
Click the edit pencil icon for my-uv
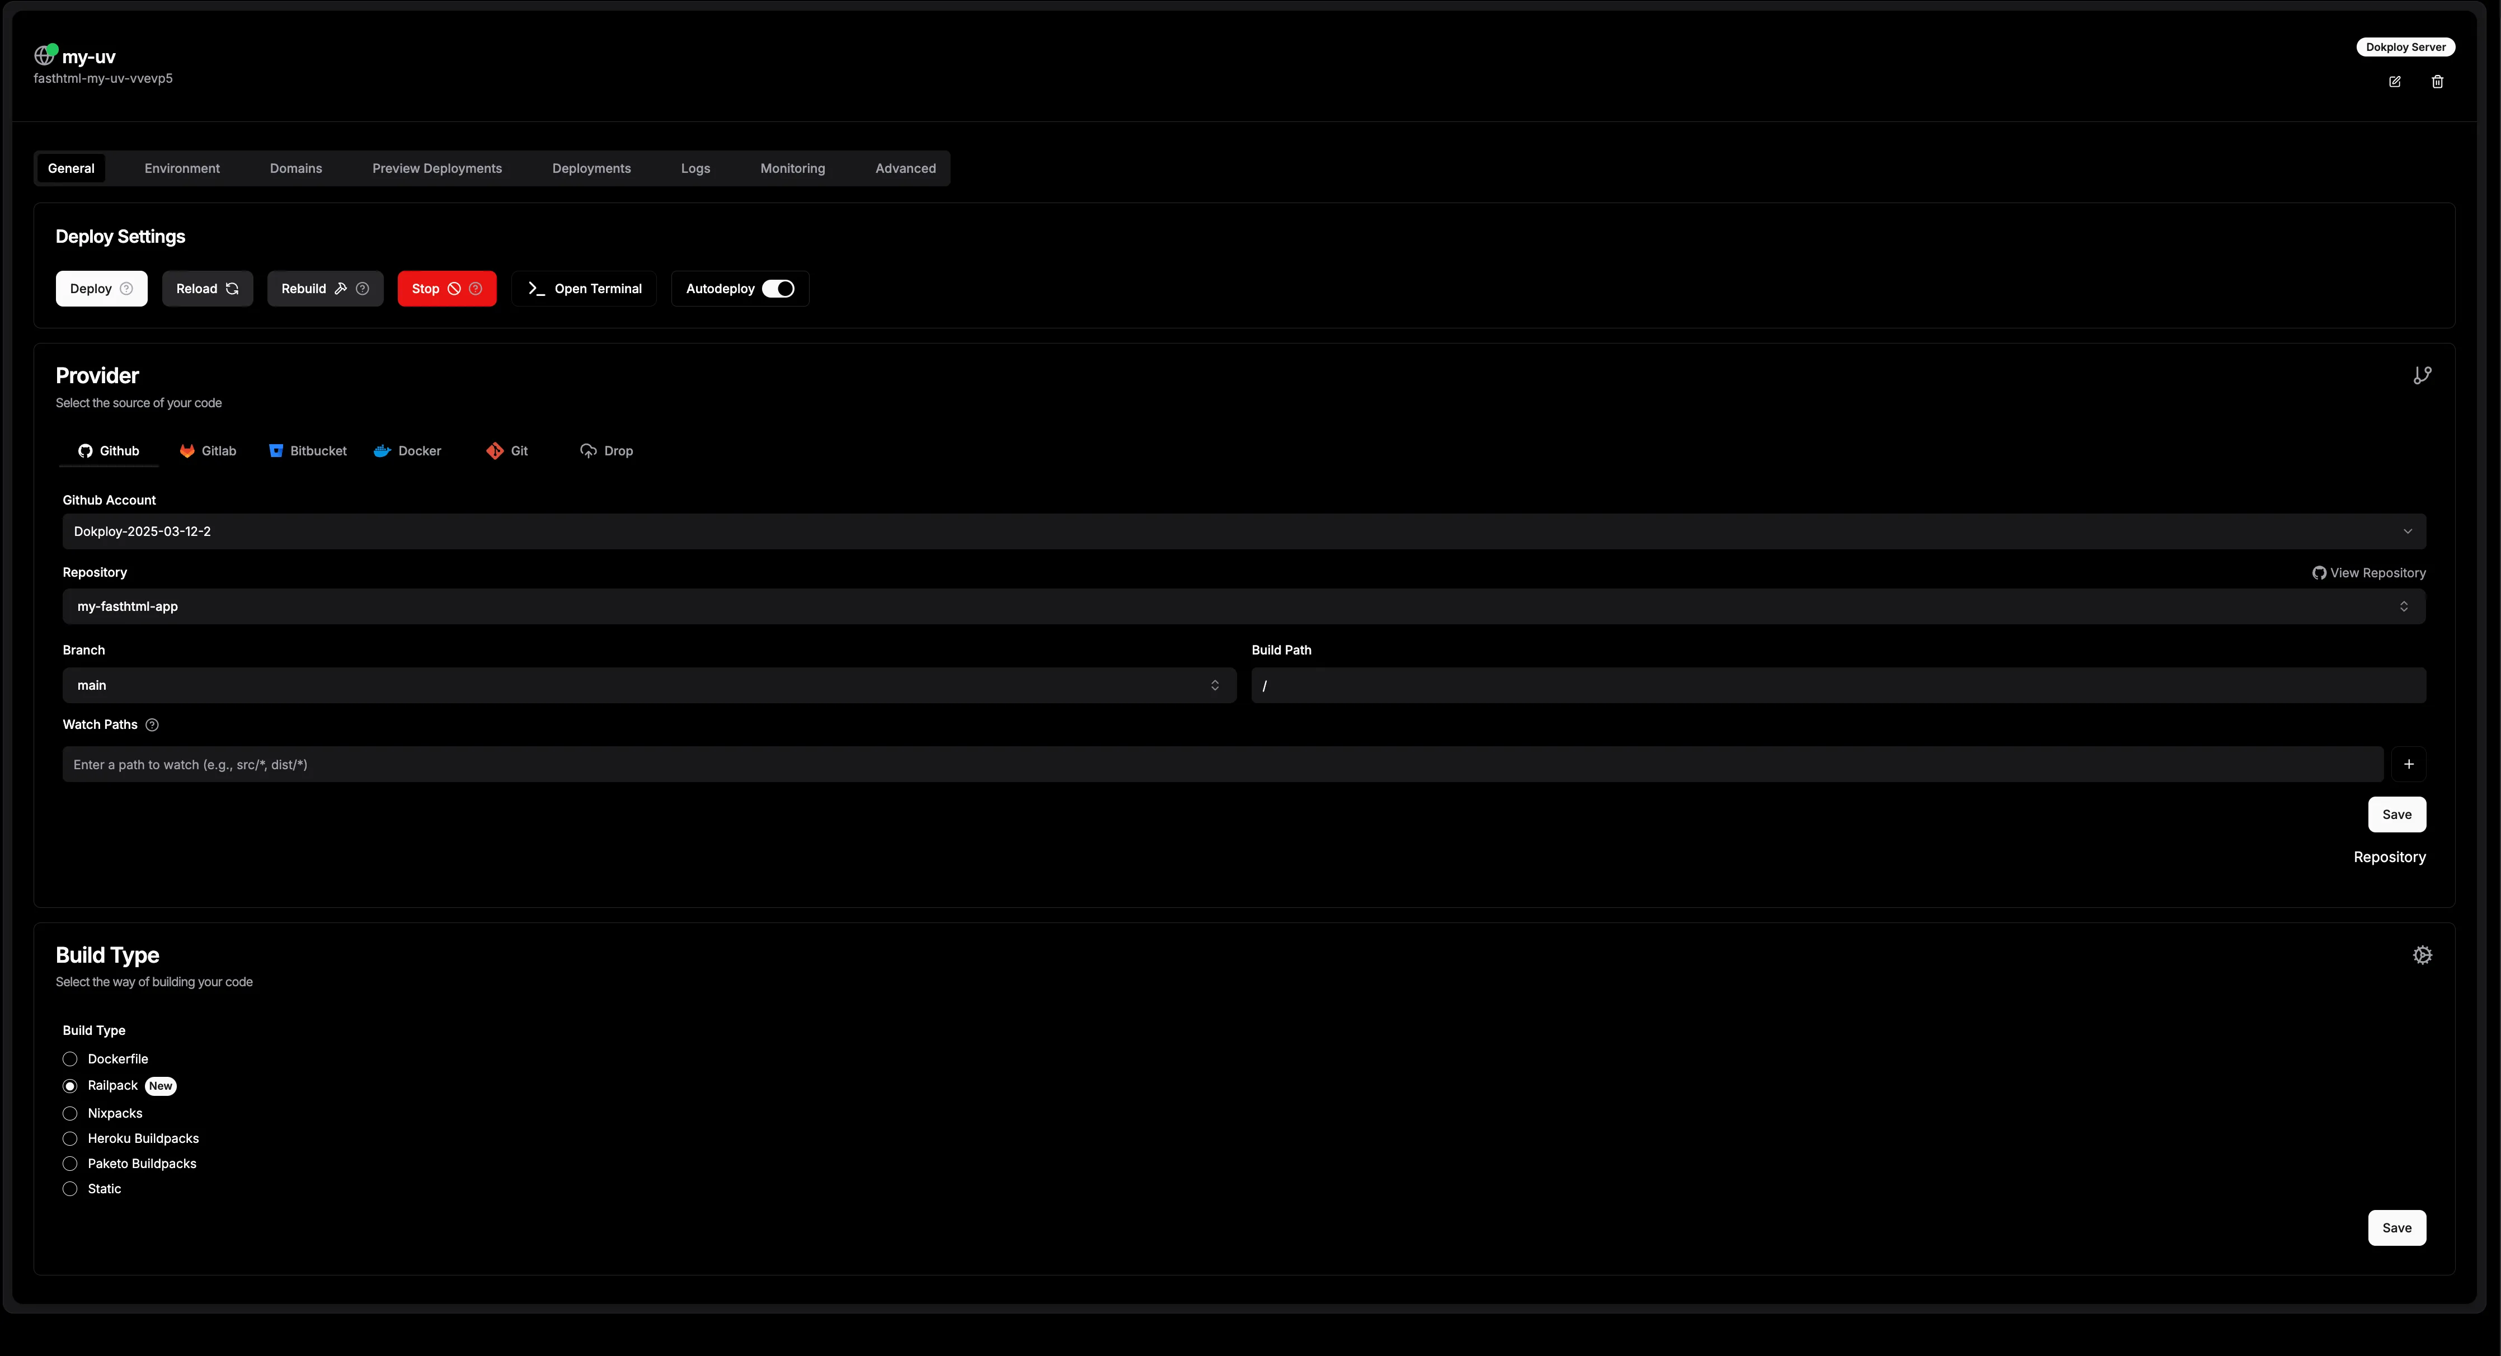tap(2394, 82)
